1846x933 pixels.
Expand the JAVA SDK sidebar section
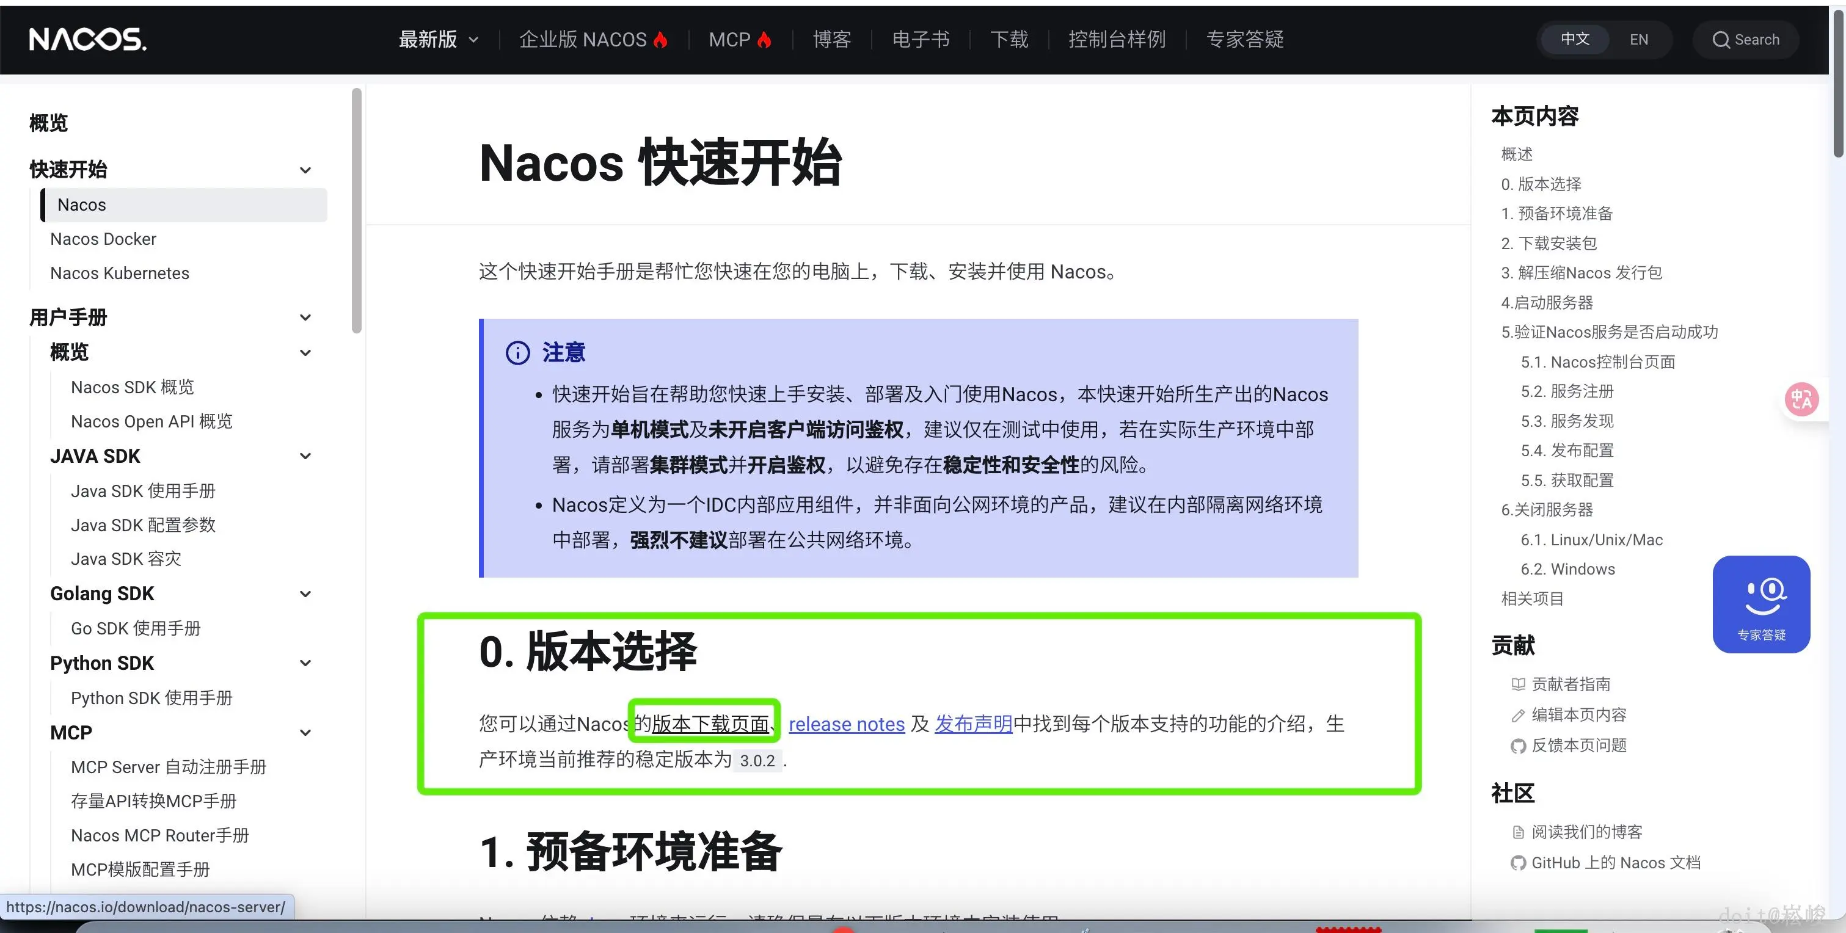[305, 456]
